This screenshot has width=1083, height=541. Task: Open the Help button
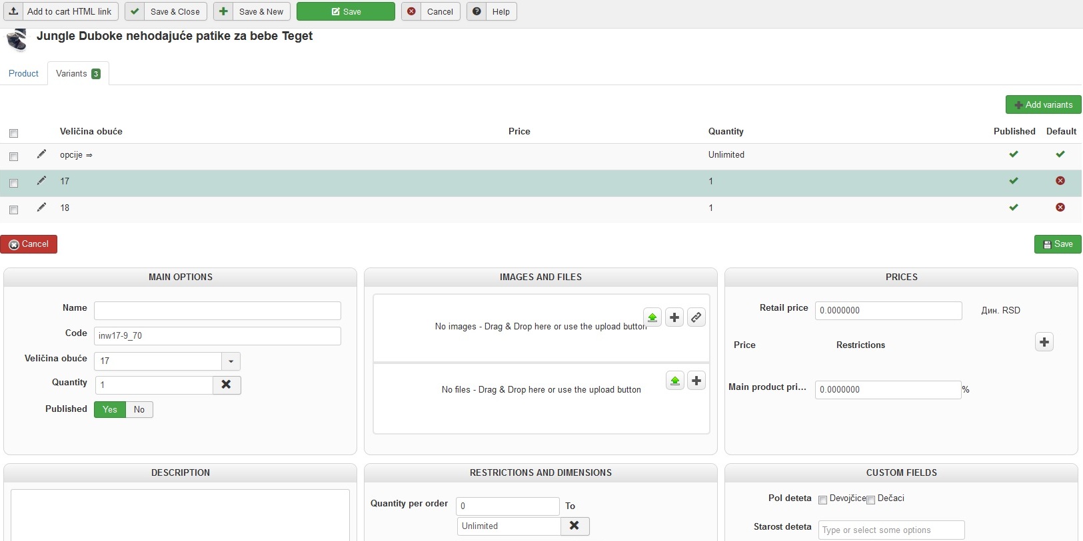(x=492, y=11)
